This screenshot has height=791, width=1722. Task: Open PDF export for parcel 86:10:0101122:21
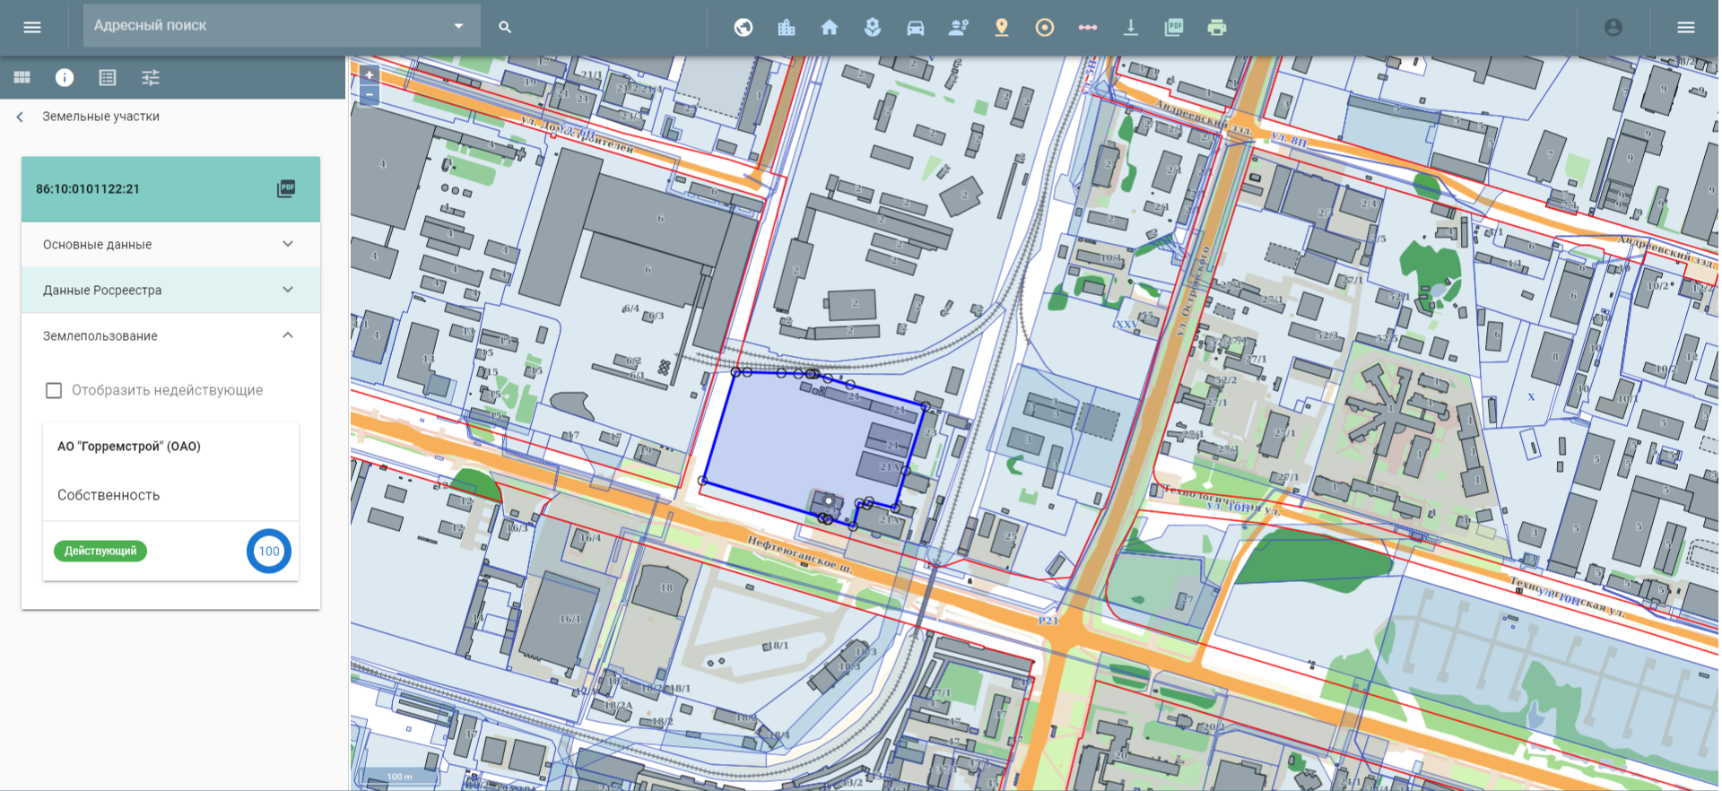(286, 188)
